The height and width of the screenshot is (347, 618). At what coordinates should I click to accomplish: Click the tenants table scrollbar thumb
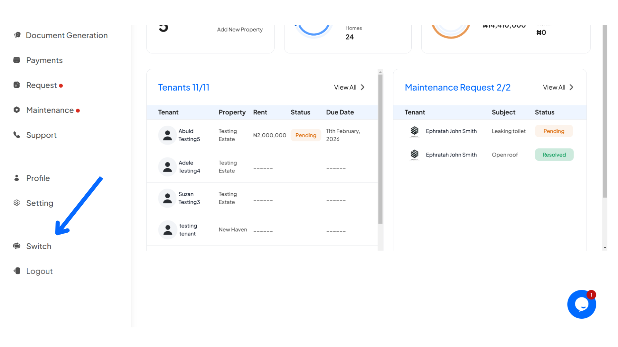point(380,149)
